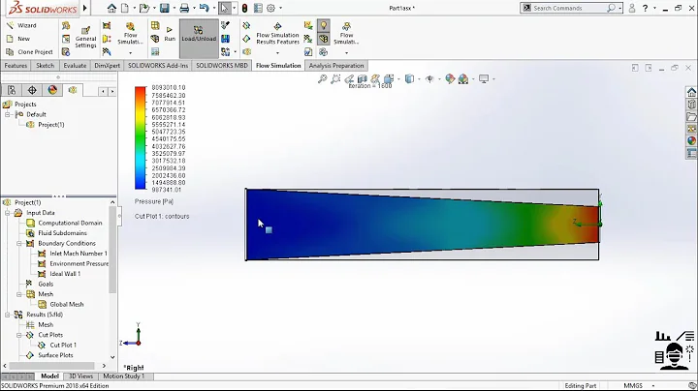Open the Options gear icon

coord(270,8)
